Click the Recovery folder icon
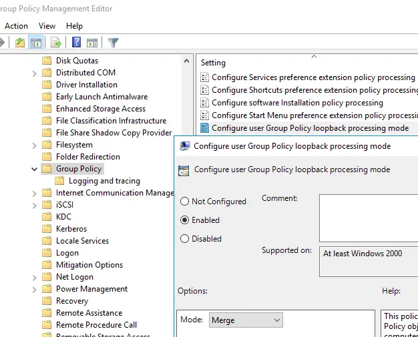 click(47, 301)
